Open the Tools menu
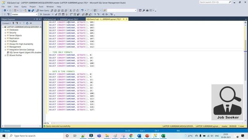Screen dimensions: 248x139 (x=41, y=7)
